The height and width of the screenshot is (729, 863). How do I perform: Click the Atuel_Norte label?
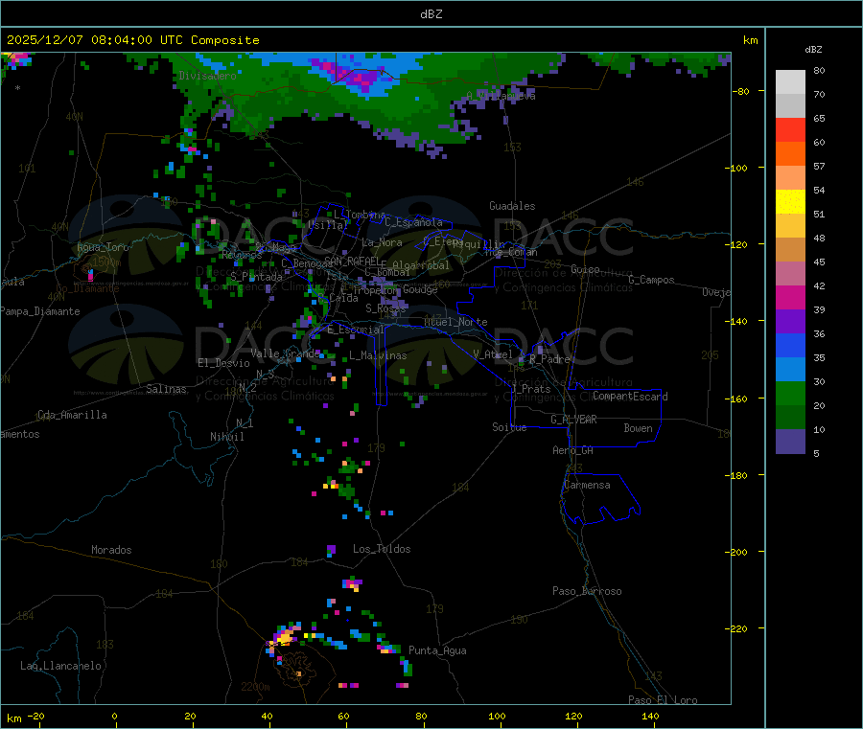(455, 322)
